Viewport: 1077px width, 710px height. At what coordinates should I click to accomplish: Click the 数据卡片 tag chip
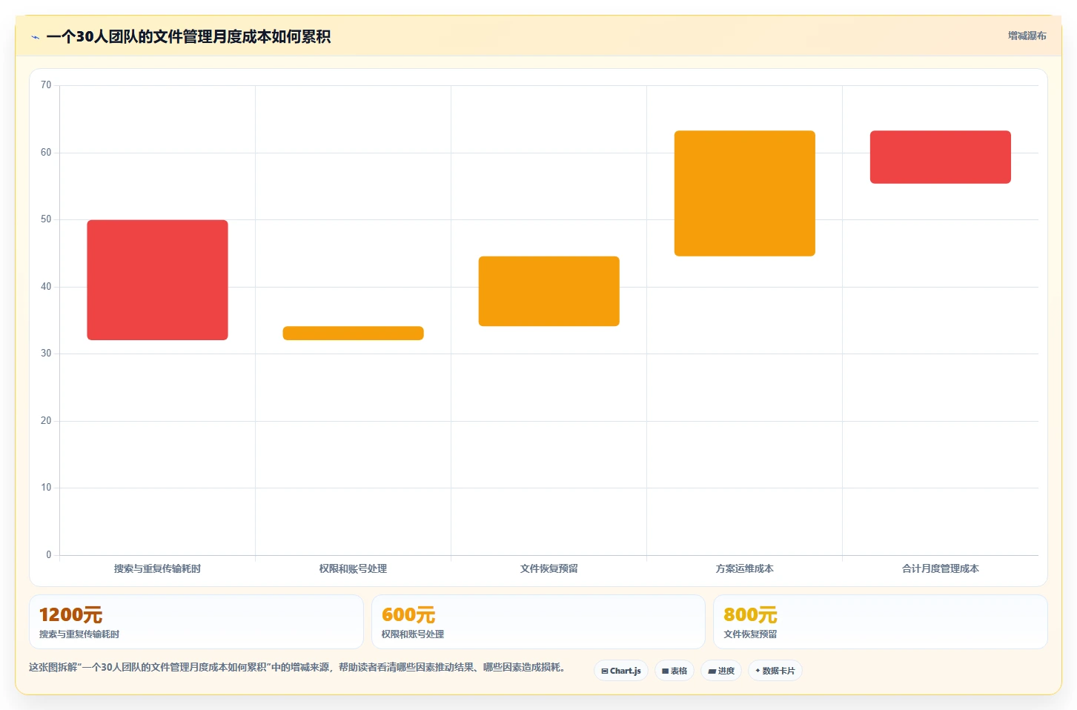pyautogui.click(x=775, y=671)
